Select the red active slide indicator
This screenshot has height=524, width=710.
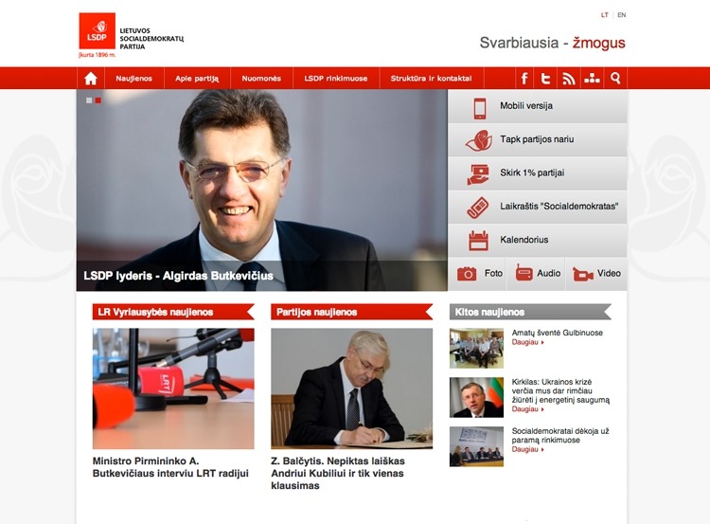coord(98,100)
